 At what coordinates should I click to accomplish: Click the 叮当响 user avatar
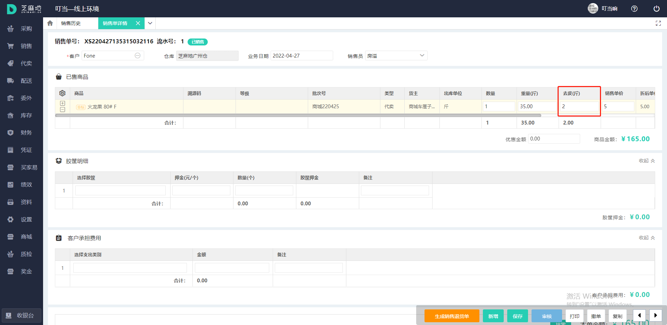pyautogui.click(x=593, y=8)
